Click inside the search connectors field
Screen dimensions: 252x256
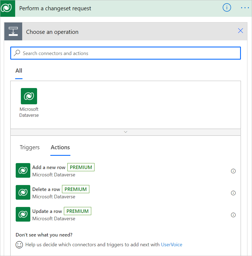pos(108,53)
